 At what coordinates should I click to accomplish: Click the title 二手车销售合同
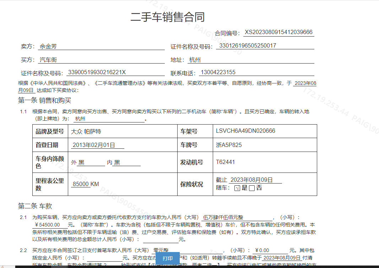click(x=168, y=17)
